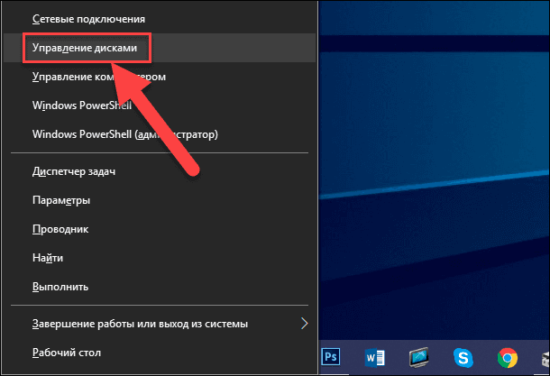Open Завершение работы или выход из системы
The width and height of the screenshot is (550, 376).
coord(160,324)
